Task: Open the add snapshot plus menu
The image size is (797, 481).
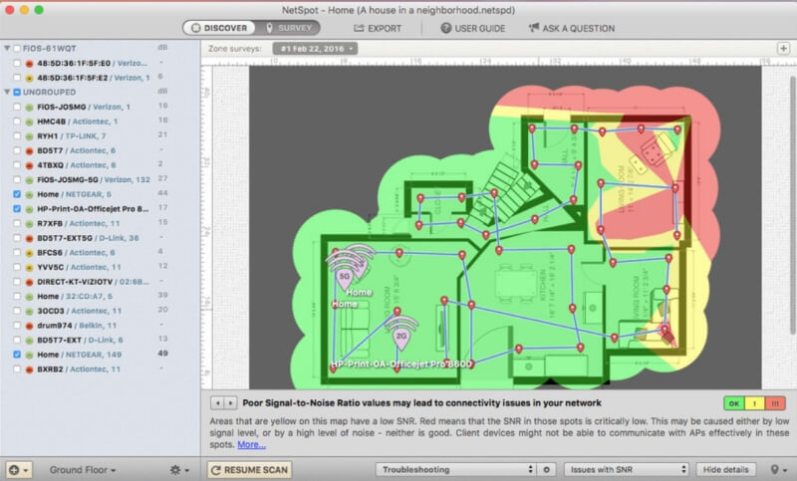Action: (19, 470)
